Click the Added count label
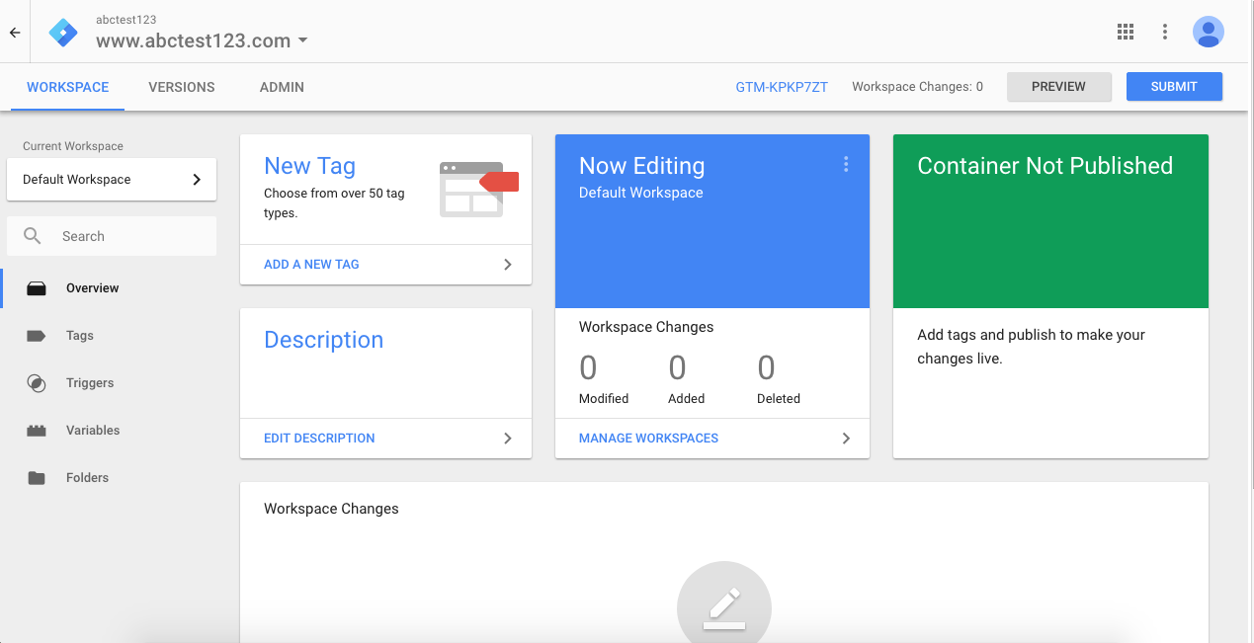Viewport: 1254px width, 643px height. 687,399
